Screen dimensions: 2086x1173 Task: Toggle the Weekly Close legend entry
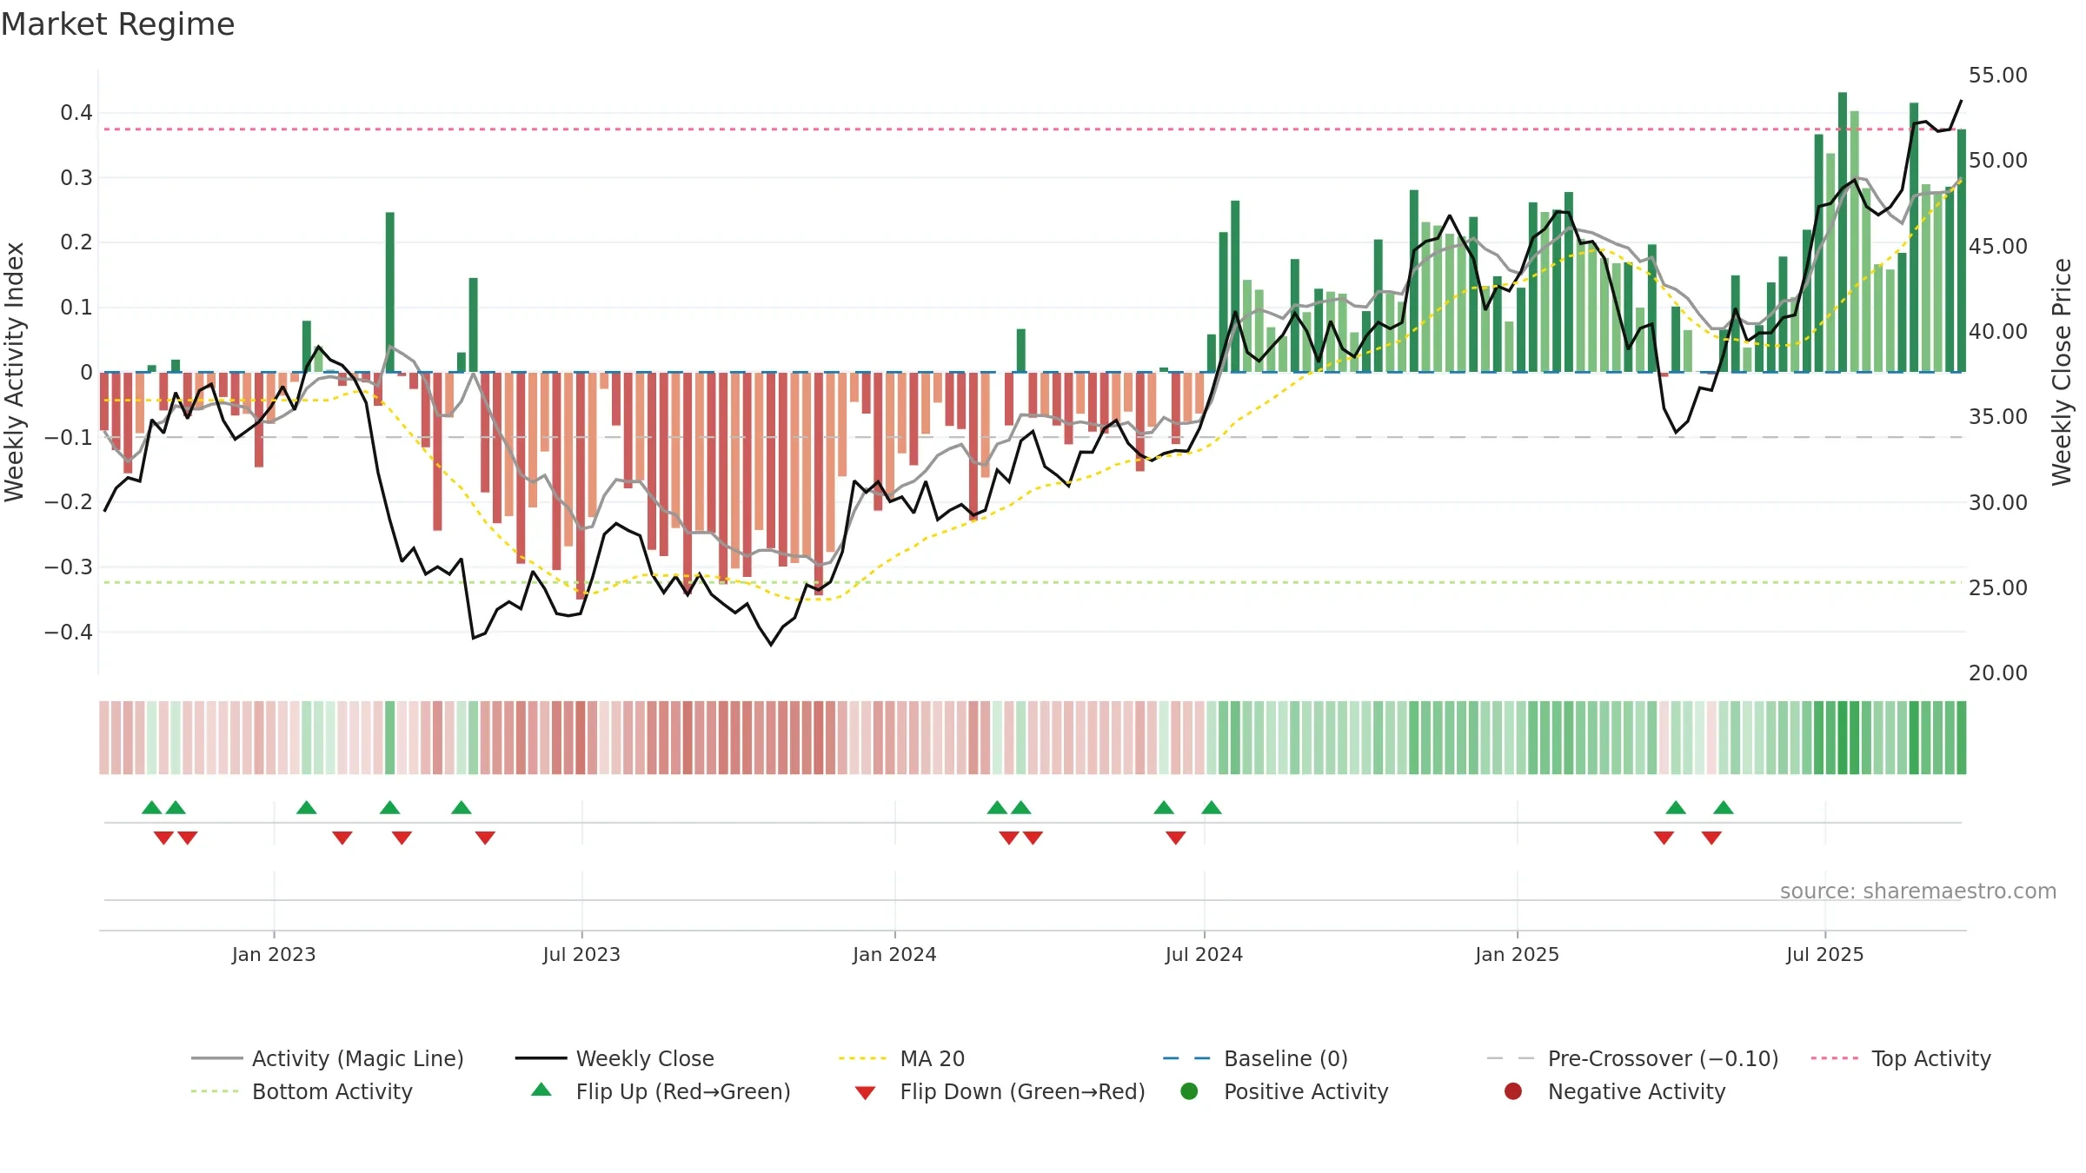[615, 1058]
